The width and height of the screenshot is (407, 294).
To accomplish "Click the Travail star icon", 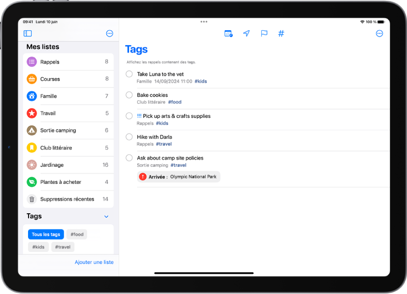I will (x=31, y=113).
